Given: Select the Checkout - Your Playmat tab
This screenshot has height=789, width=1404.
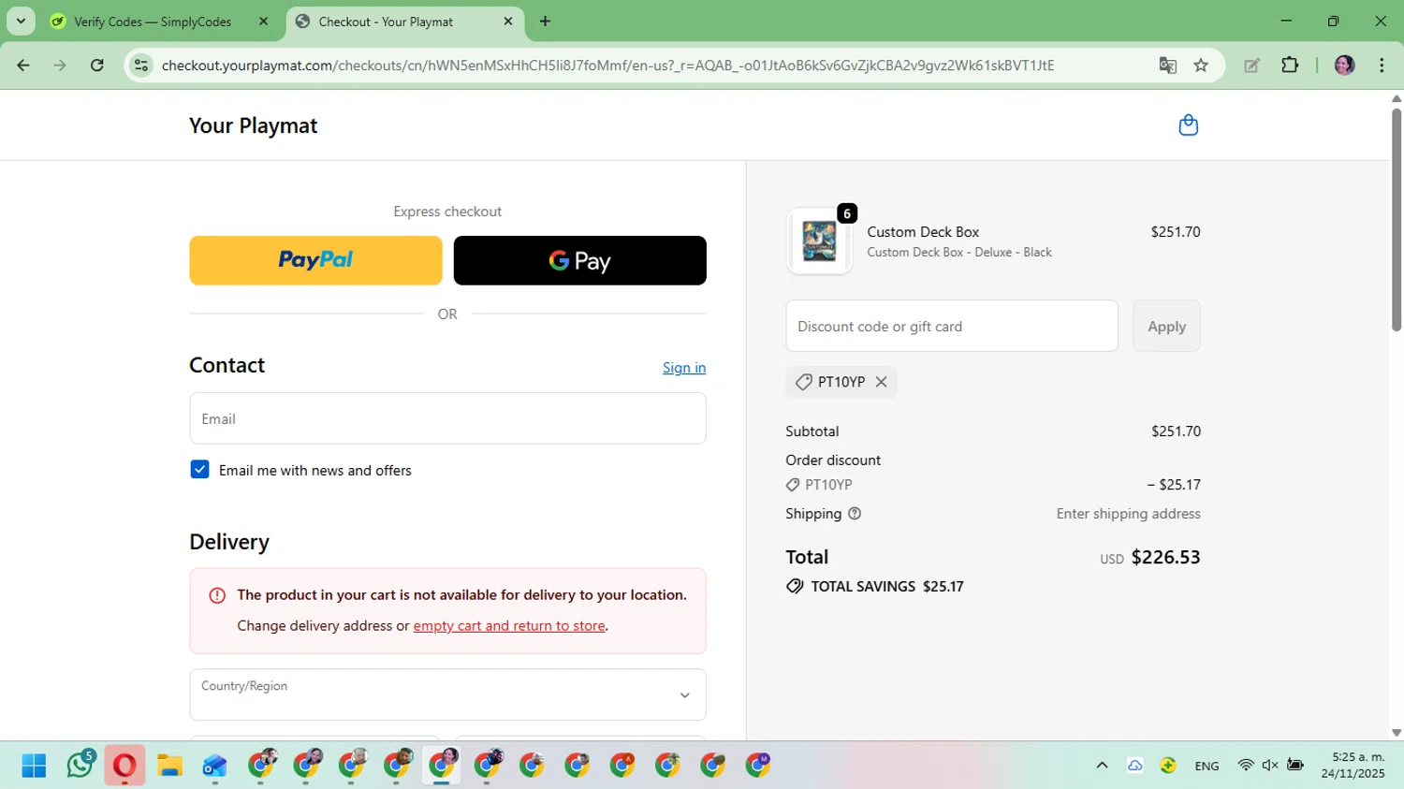Looking at the screenshot, I should coord(405,22).
